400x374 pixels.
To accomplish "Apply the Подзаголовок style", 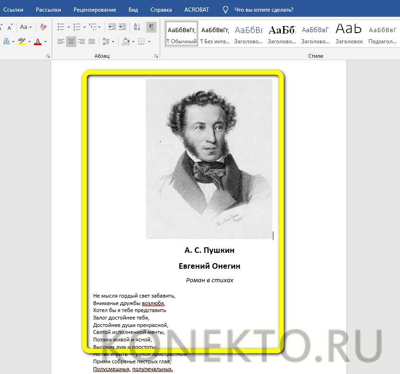I will [x=382, y=34].
